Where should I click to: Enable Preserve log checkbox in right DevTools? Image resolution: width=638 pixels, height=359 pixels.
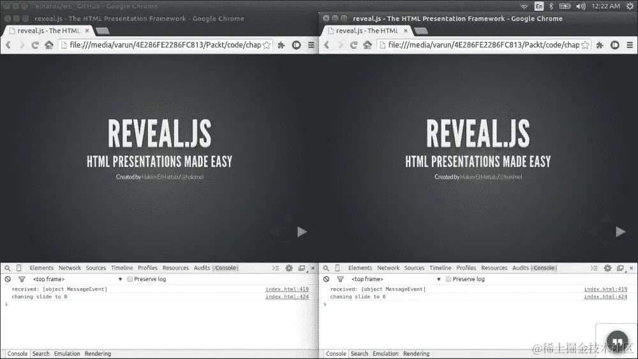(449, 279)
